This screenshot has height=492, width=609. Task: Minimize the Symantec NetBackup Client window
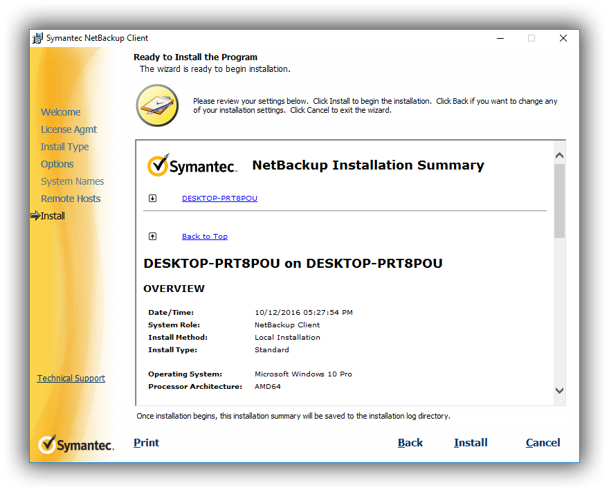[500, 38]
